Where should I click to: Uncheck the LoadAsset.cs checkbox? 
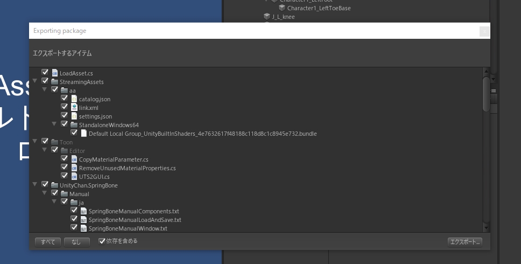coord(45,72)
